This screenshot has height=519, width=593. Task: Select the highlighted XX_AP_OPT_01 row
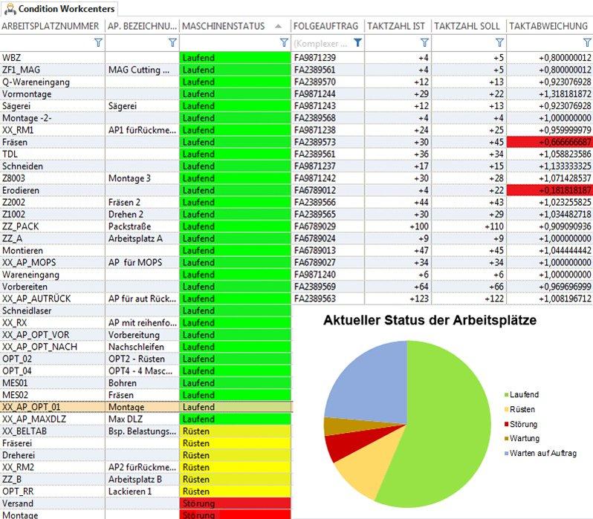146,407
